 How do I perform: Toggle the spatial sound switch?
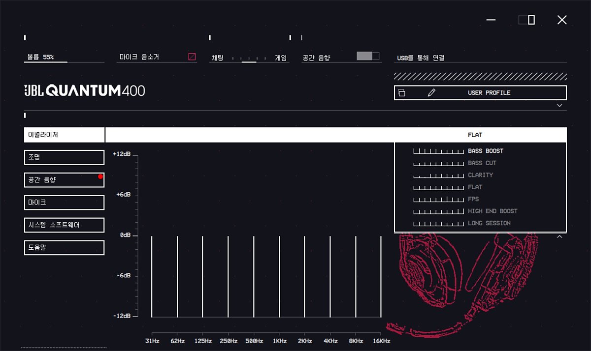368,56
